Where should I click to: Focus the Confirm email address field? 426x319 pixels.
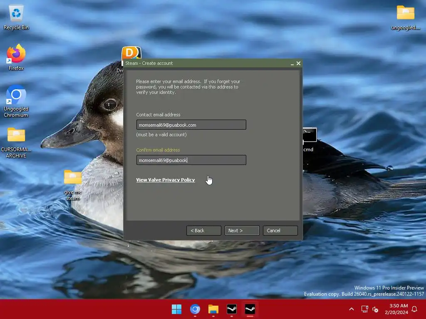[x=191, y=160]
